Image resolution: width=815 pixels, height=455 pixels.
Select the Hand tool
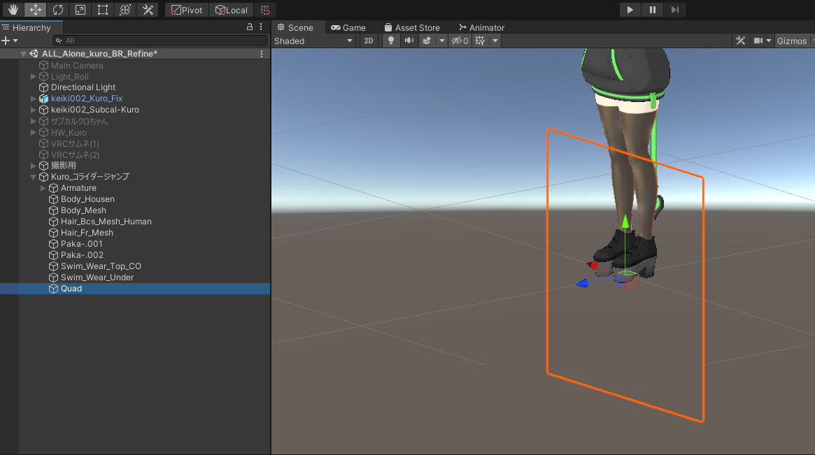tap(13, 10)
